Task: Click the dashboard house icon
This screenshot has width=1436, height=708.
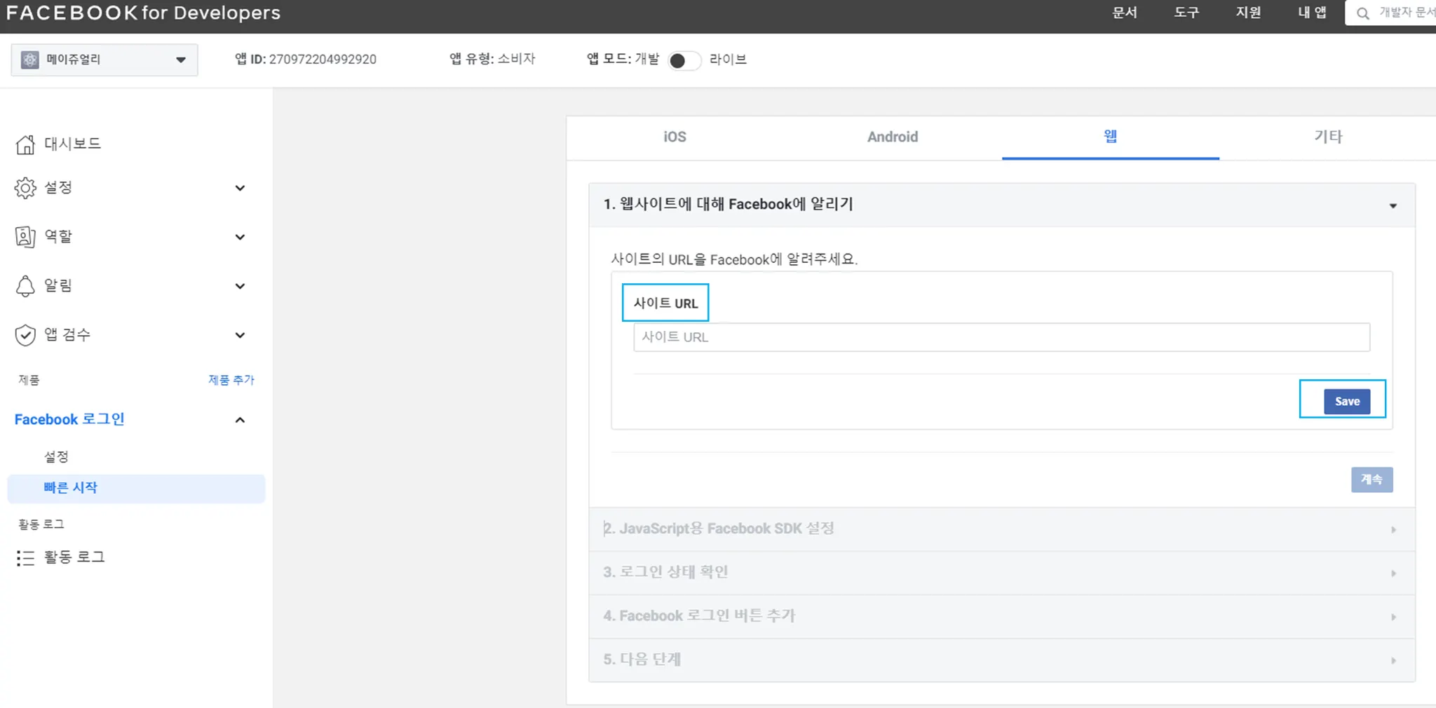Action: click(25, 144)
